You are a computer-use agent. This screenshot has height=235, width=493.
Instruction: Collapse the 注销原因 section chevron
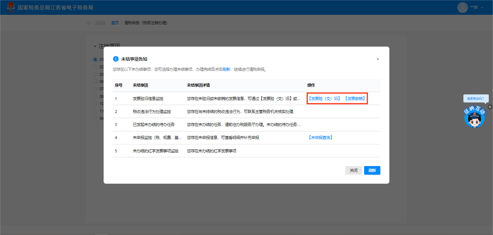click(x=95, y=46)
